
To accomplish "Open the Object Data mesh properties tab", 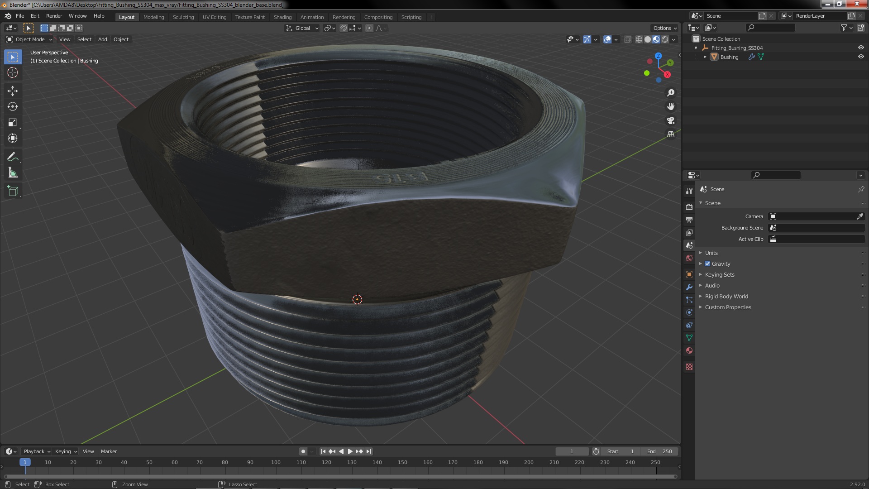I will pyautogui.click(x=689, y=338).
